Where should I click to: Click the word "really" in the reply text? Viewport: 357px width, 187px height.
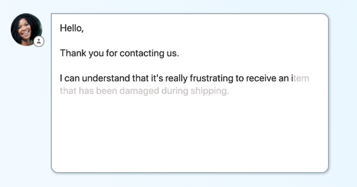pyautogui.click(x=176, y=79)
